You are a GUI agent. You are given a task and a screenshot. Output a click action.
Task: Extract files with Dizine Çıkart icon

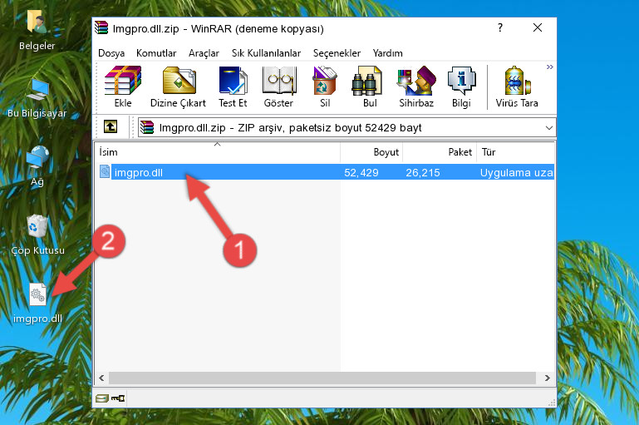pos(178,86)
